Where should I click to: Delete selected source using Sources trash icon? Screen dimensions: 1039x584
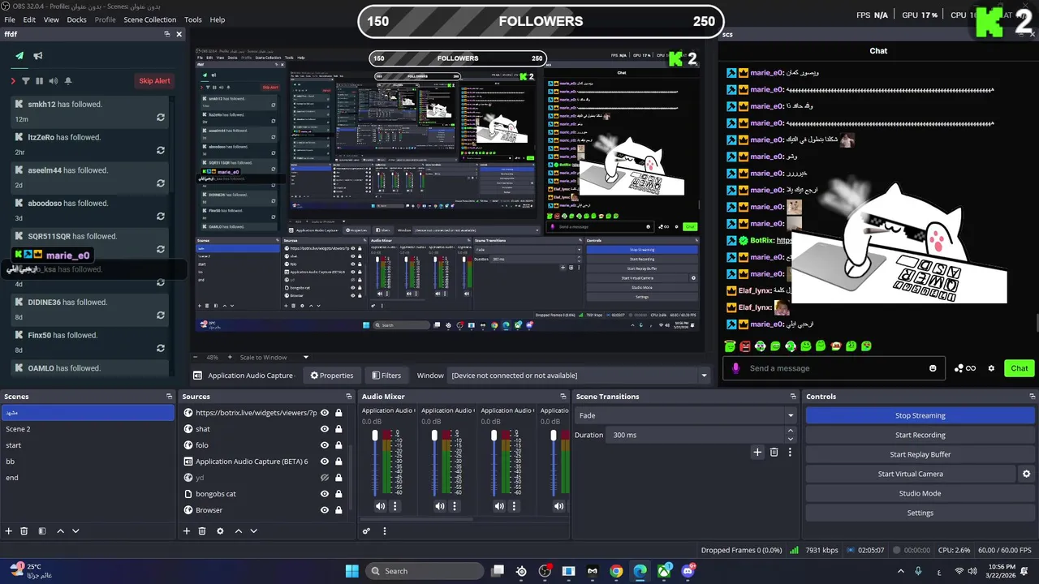tap(202, 531)
